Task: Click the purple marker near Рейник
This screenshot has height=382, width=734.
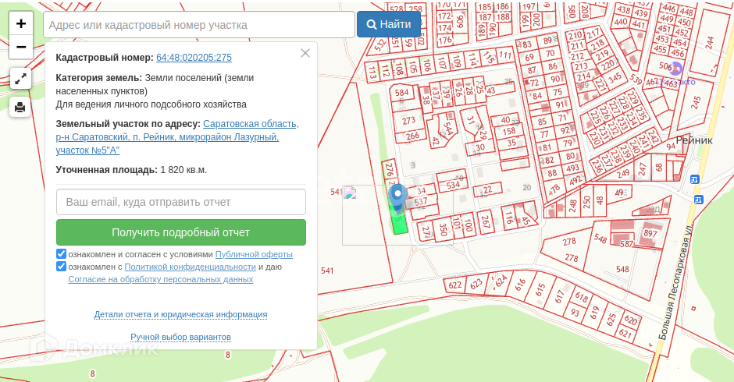Action: coord(676,69)
